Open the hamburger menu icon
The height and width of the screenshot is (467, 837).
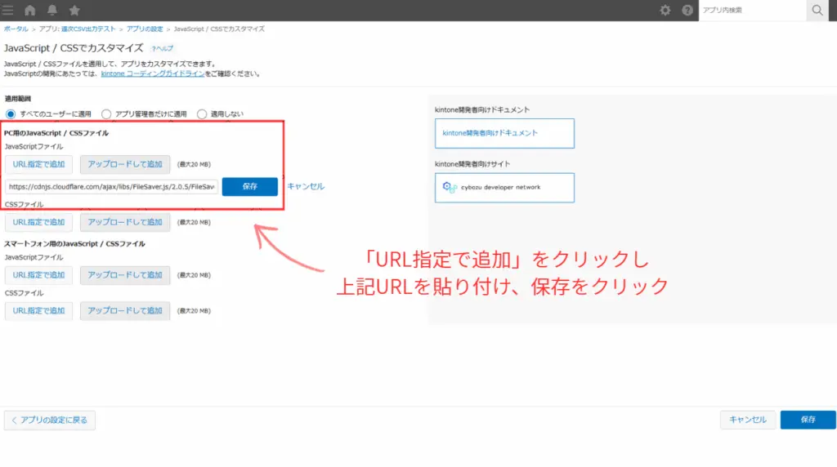(x=7, y=10)
